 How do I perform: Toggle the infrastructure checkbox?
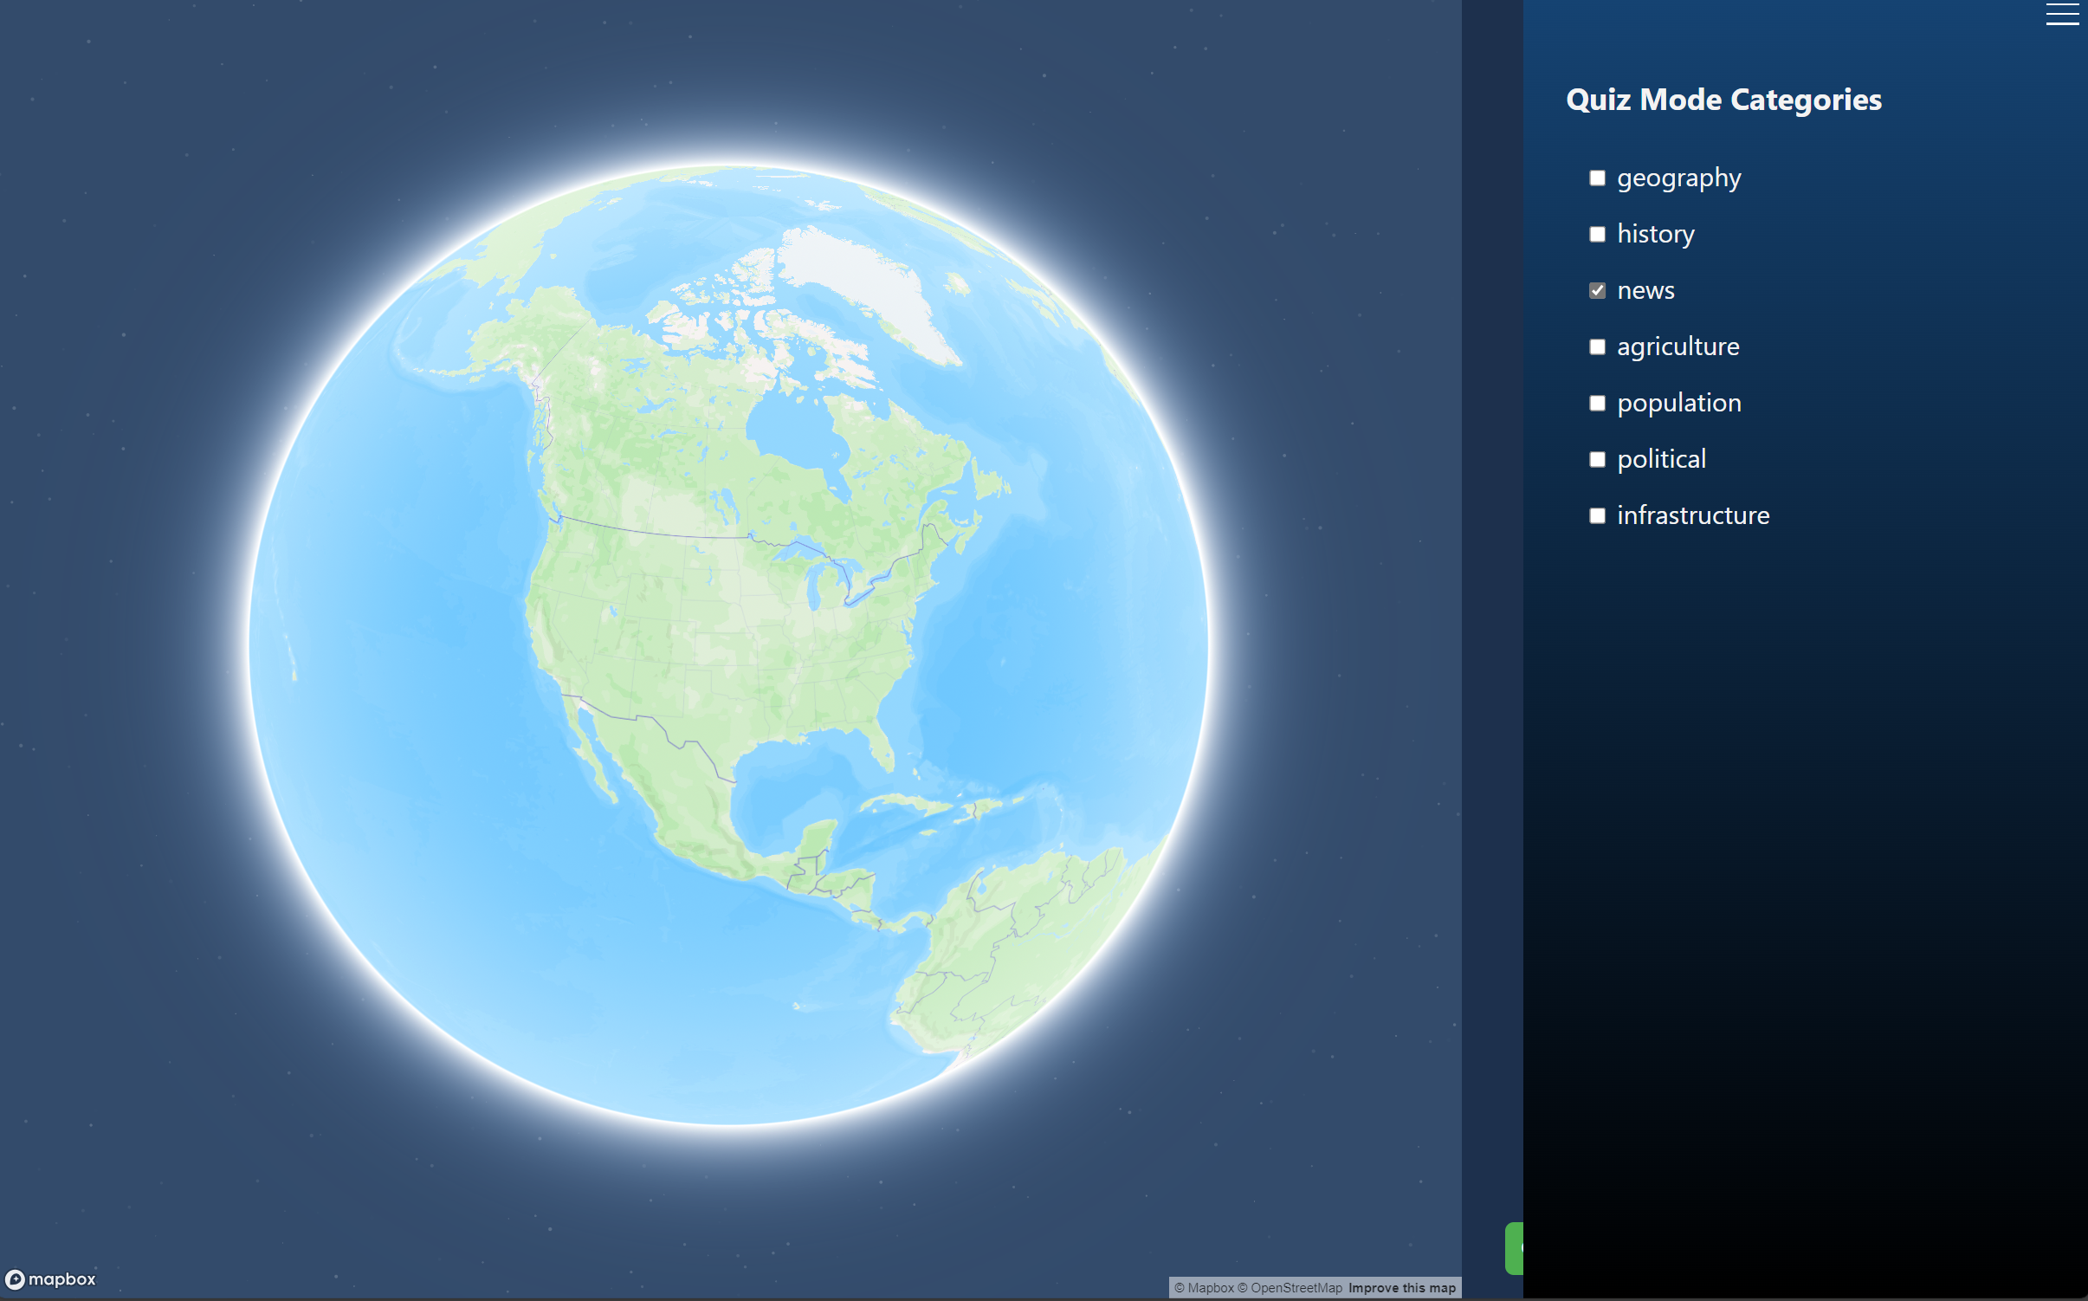coord(1597,516)
